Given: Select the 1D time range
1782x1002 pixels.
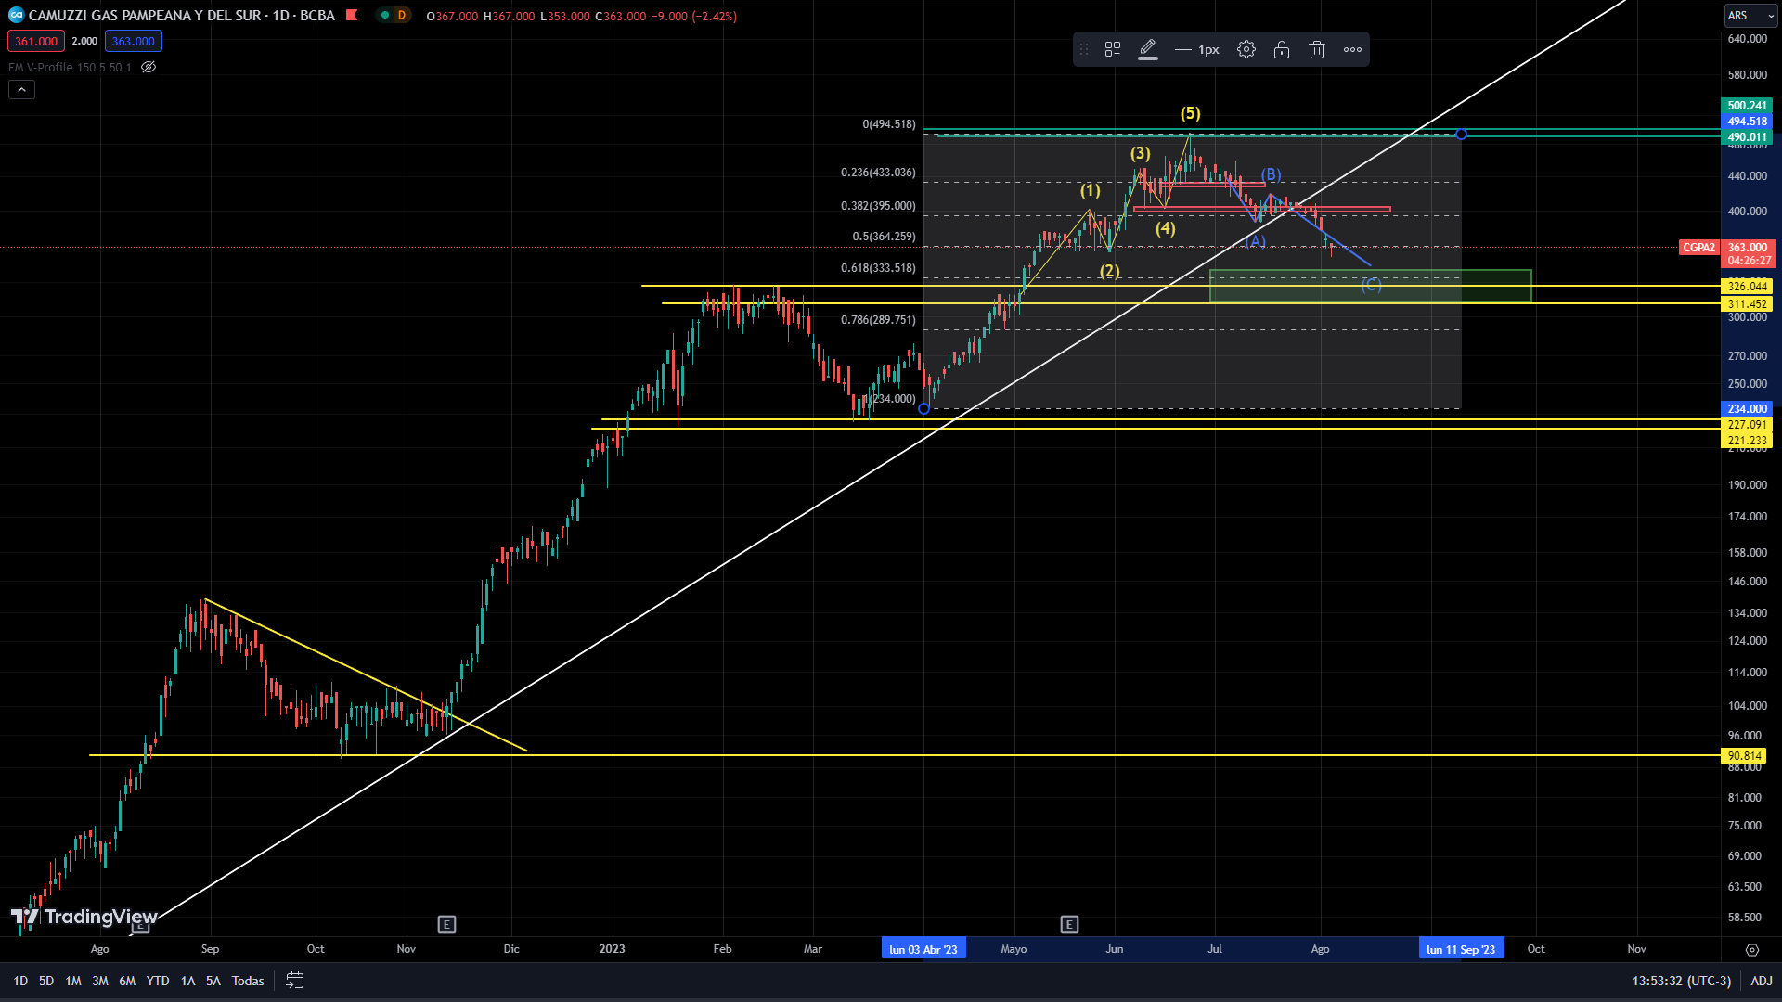Looking at the screenshot, I should 20,981.
